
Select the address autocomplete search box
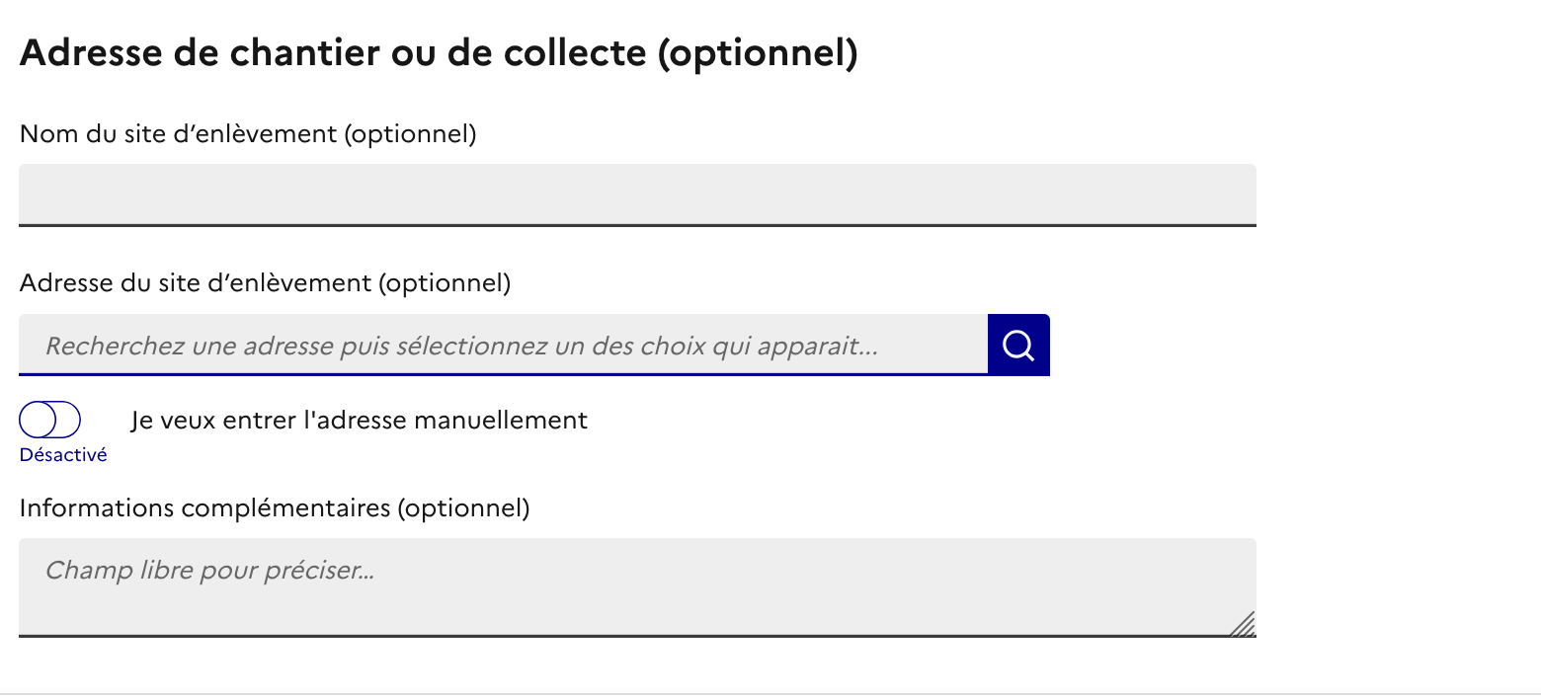[x=503, y=345]
